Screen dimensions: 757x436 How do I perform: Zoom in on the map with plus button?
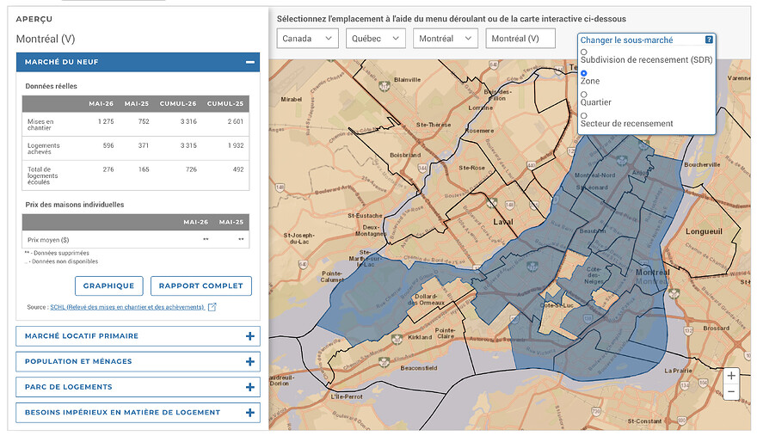(731, 376)
